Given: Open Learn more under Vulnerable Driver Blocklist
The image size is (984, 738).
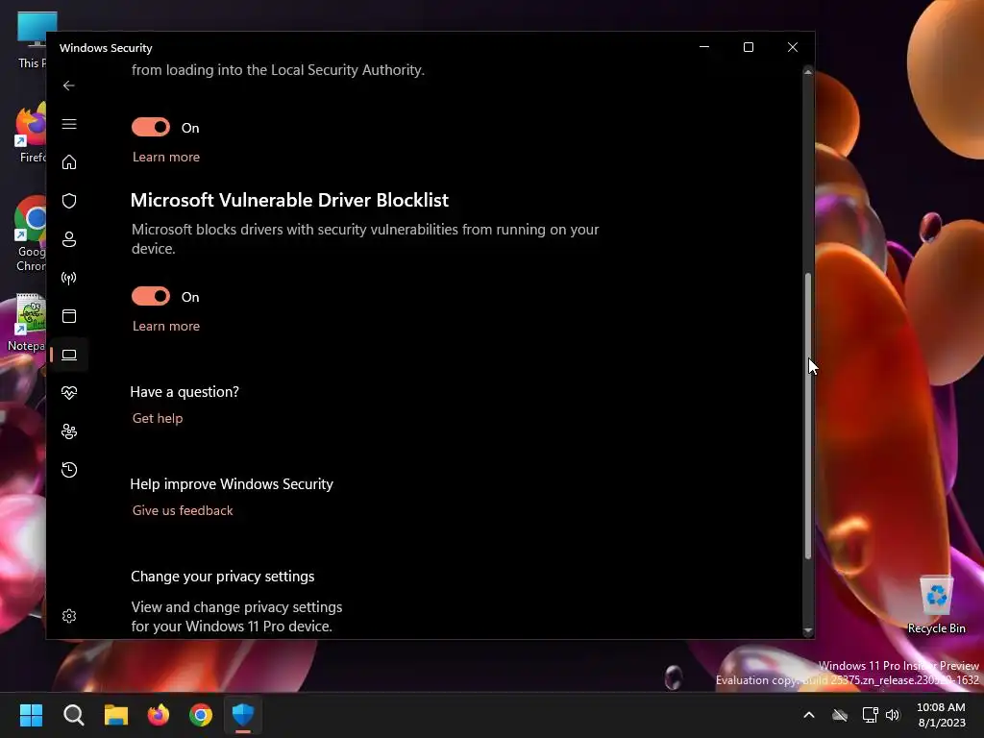Looking at the screenshot, I should 166,326.
